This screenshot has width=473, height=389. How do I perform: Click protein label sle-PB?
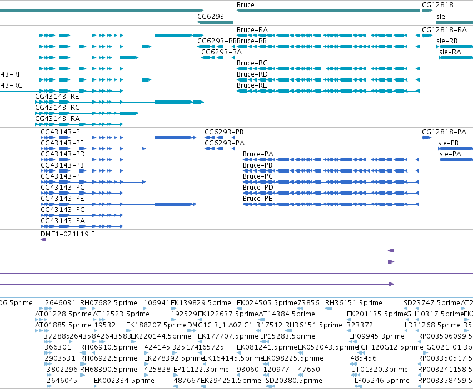(x=448, y=143)
